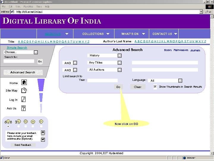Click the Log In key icon
Viewport: 214px width, 161px height.
[23, 99]
